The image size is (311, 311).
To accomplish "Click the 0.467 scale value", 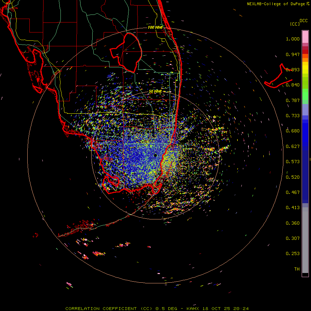I will pyautogui.click(x=293, y=192).
